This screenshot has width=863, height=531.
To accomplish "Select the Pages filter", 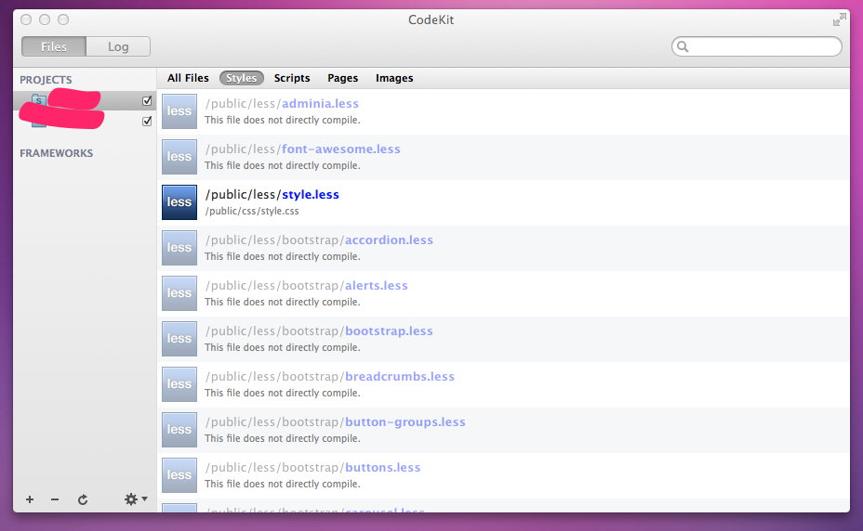I will click(x=343, y=78).
